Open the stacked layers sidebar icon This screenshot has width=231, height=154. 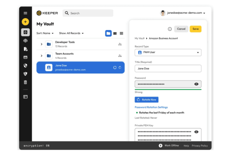[25, 40]
